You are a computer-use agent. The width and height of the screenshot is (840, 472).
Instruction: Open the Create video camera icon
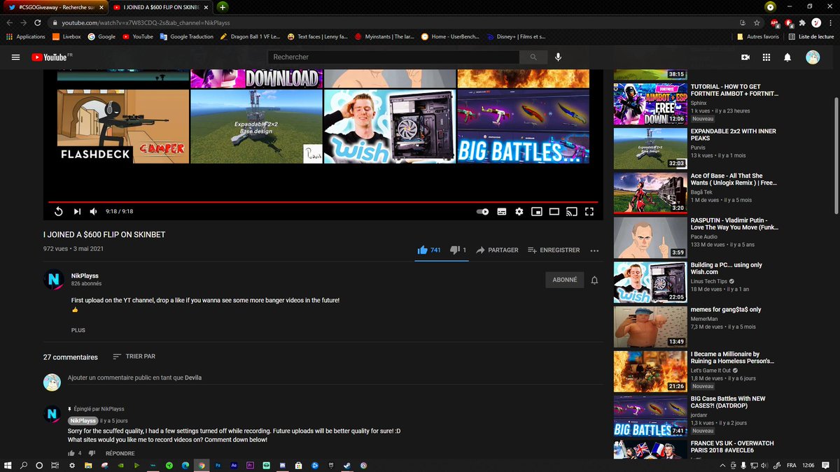[x=745, y=57]
